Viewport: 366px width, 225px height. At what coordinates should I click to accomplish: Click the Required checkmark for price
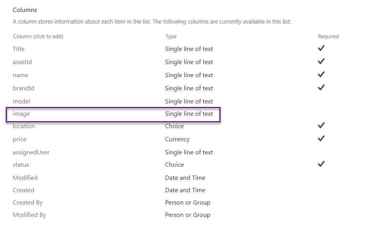(x=321, y=139)
